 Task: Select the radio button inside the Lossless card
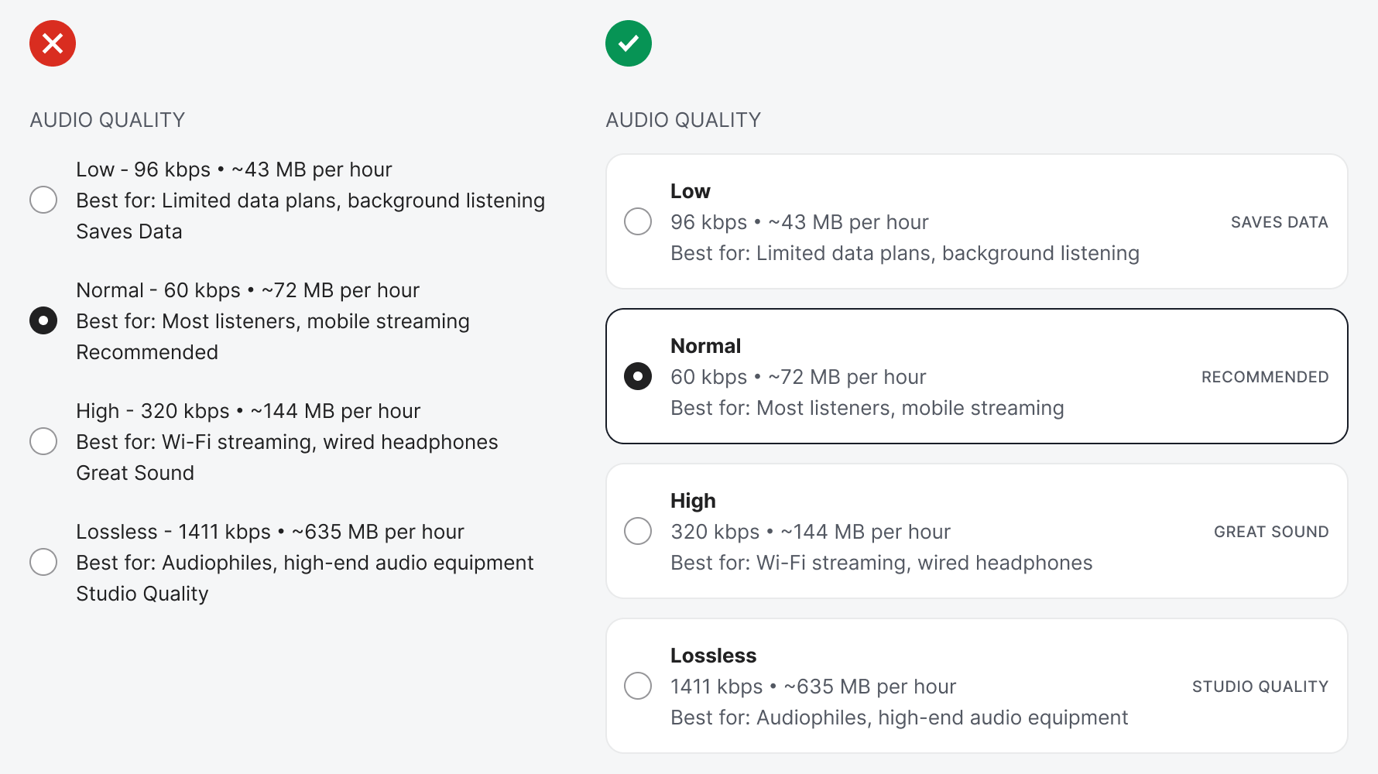tap(638, 686)
